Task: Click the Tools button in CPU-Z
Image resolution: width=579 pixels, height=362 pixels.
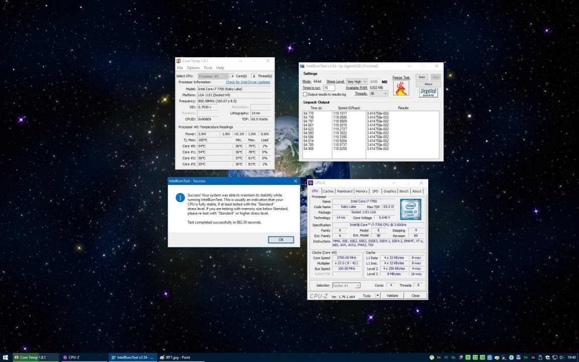Action: pos(366,296)
